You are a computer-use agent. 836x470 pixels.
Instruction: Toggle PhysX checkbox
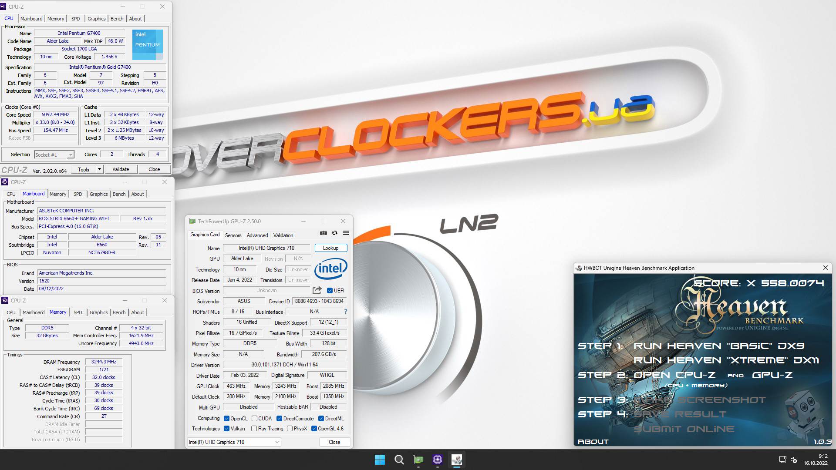[x=290, y=429]
